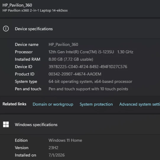Image resolution: width=160 pixels, height=160 pixels.
Task: Click the Device name label
Action: 27,44
